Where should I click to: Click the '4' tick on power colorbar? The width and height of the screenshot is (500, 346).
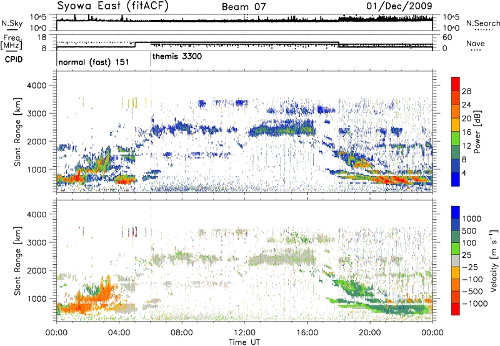pos(464,173)
